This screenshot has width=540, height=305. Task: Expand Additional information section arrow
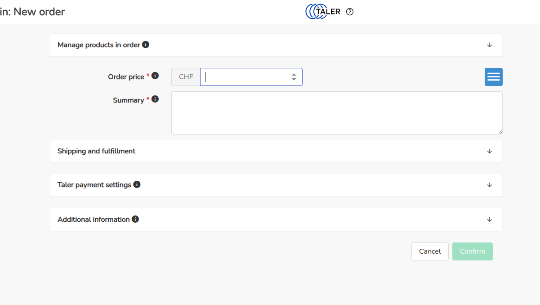(x=490, y=220)
